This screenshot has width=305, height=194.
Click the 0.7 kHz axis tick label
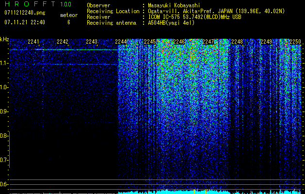pos(4,160)
